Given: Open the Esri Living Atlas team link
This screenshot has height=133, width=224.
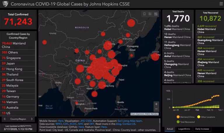Looking at the screenshot, I should point(130,121).
